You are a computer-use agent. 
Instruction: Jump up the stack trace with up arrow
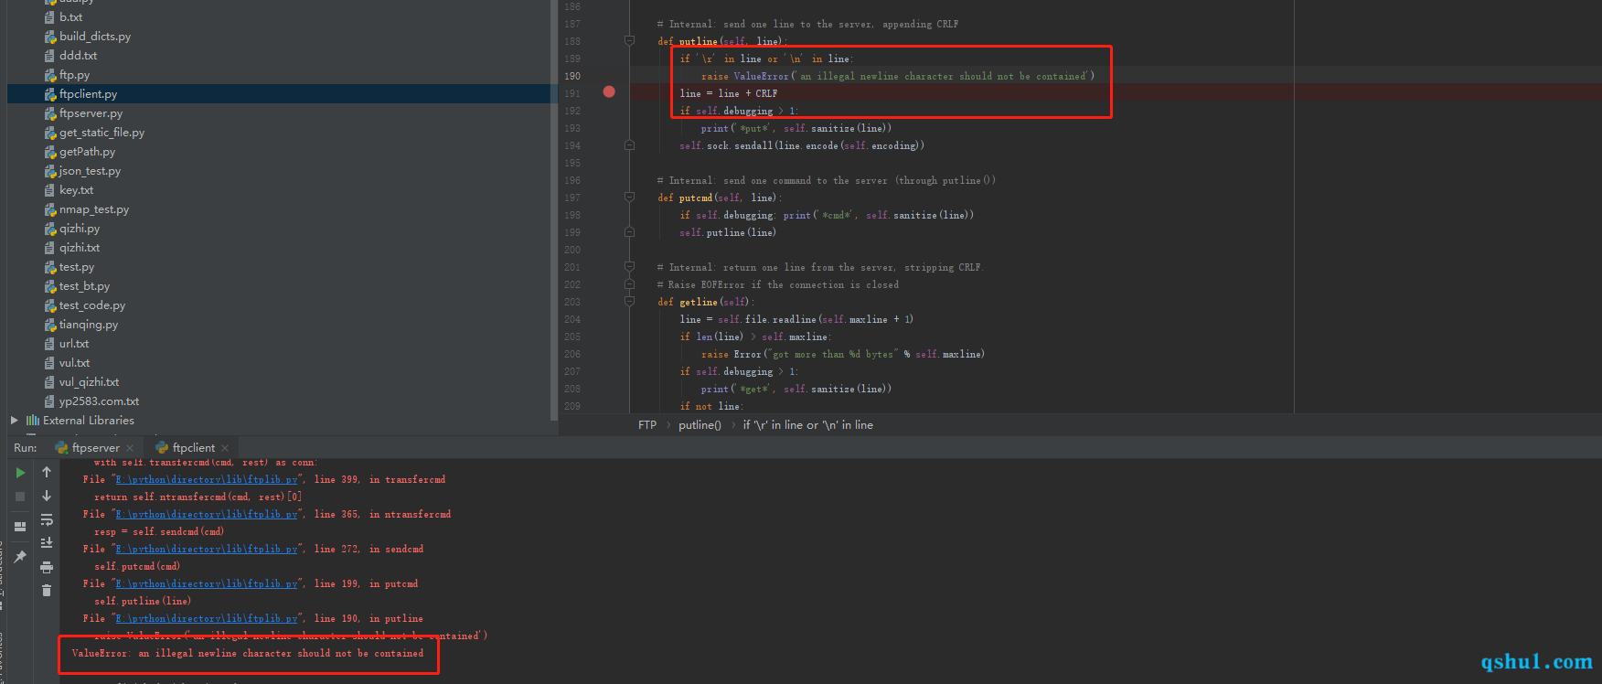point(47,472)
